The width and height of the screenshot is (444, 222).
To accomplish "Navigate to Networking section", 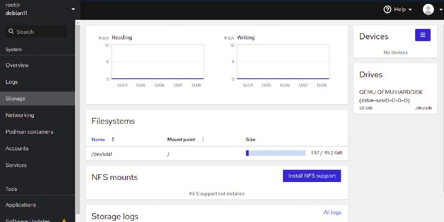I will [x=20, y=115].
